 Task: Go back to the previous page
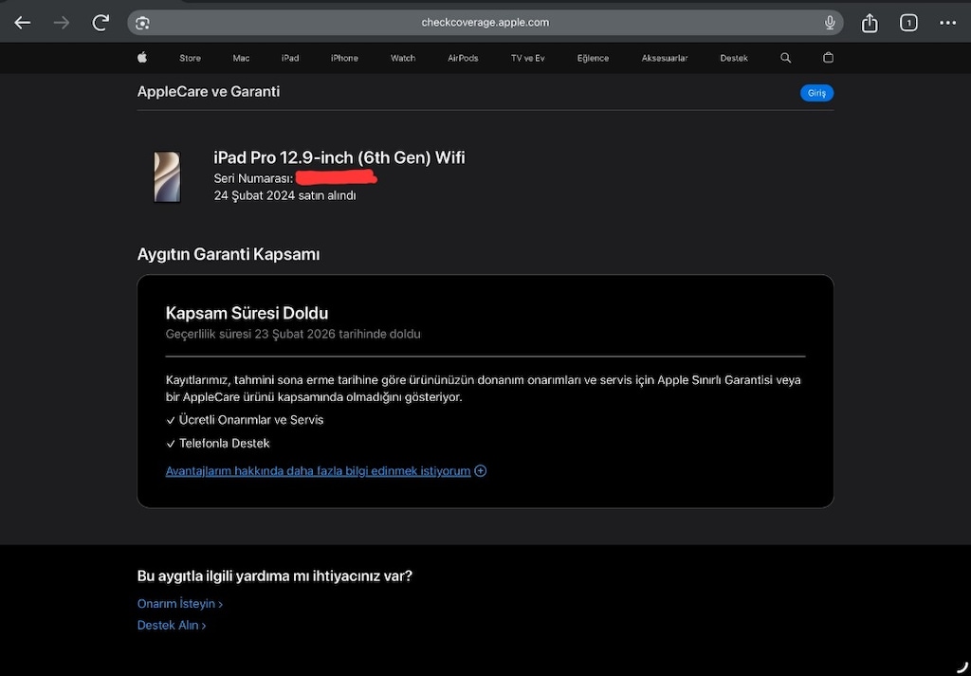pos(23,23)
